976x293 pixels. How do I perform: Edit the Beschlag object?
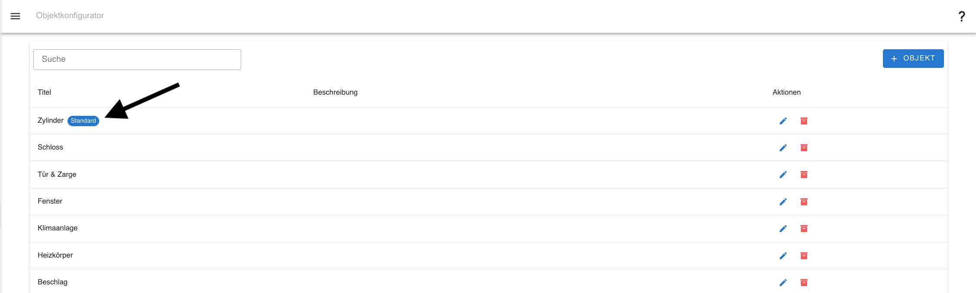coord(783,283)
